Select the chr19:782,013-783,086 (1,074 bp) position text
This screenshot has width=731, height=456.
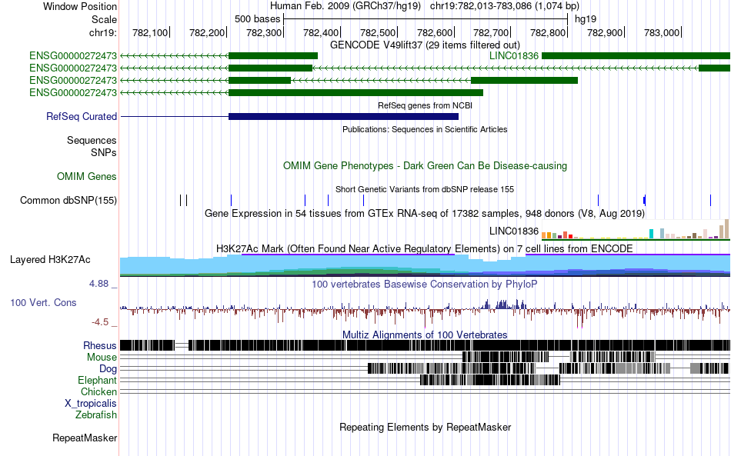(505, 6)
